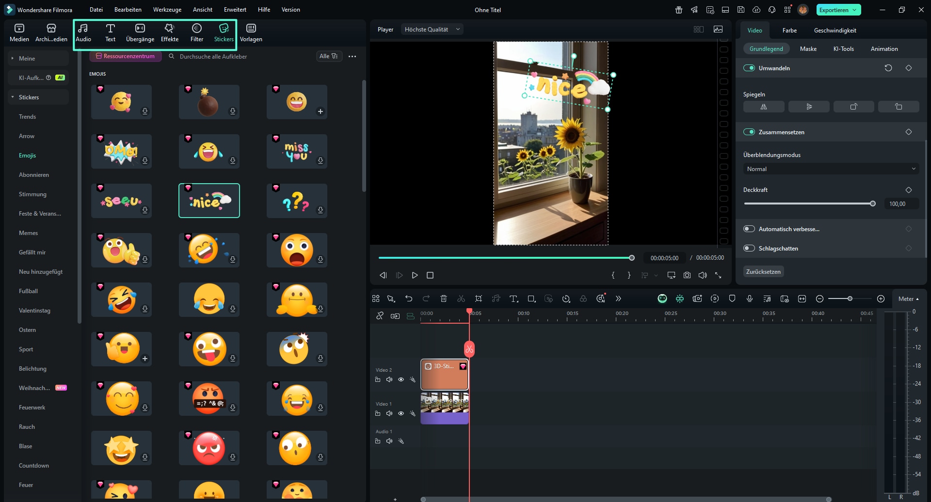Click the crop icon in timeline toolbar
This screenshot has height=502, width=931.
point(479,298)
